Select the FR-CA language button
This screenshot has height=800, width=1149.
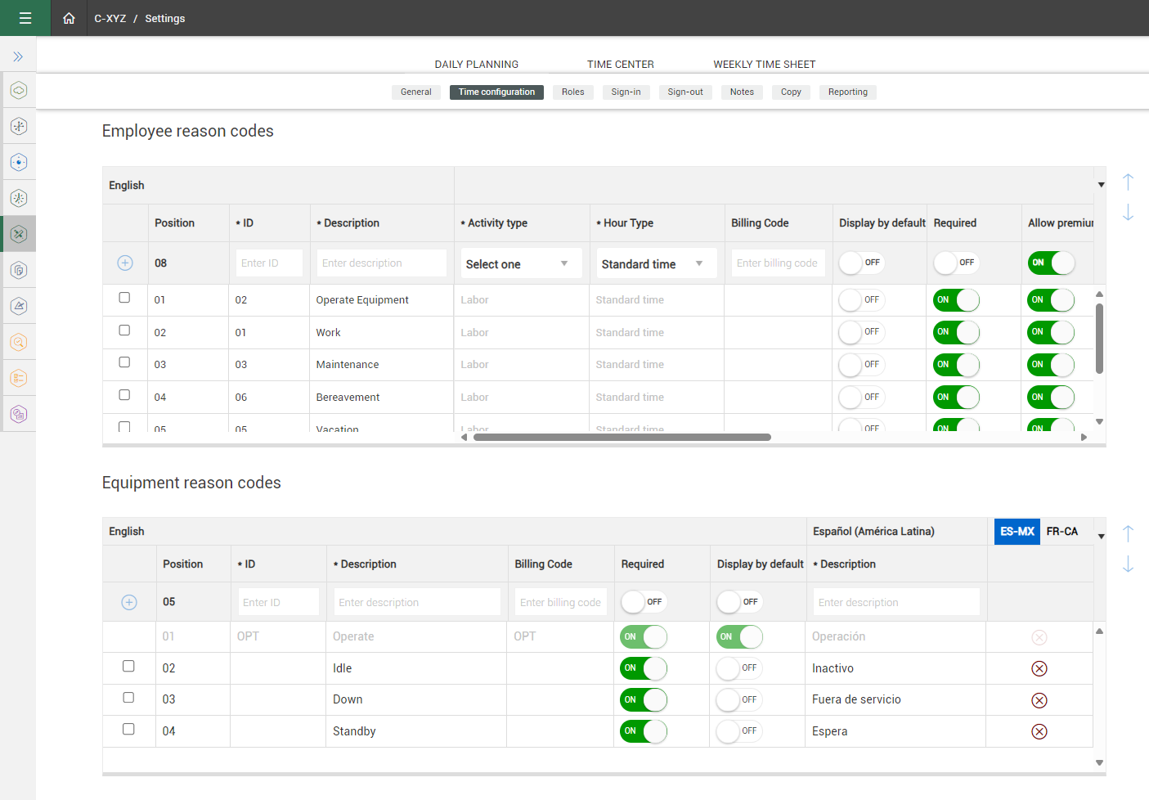click(1061, 531)
